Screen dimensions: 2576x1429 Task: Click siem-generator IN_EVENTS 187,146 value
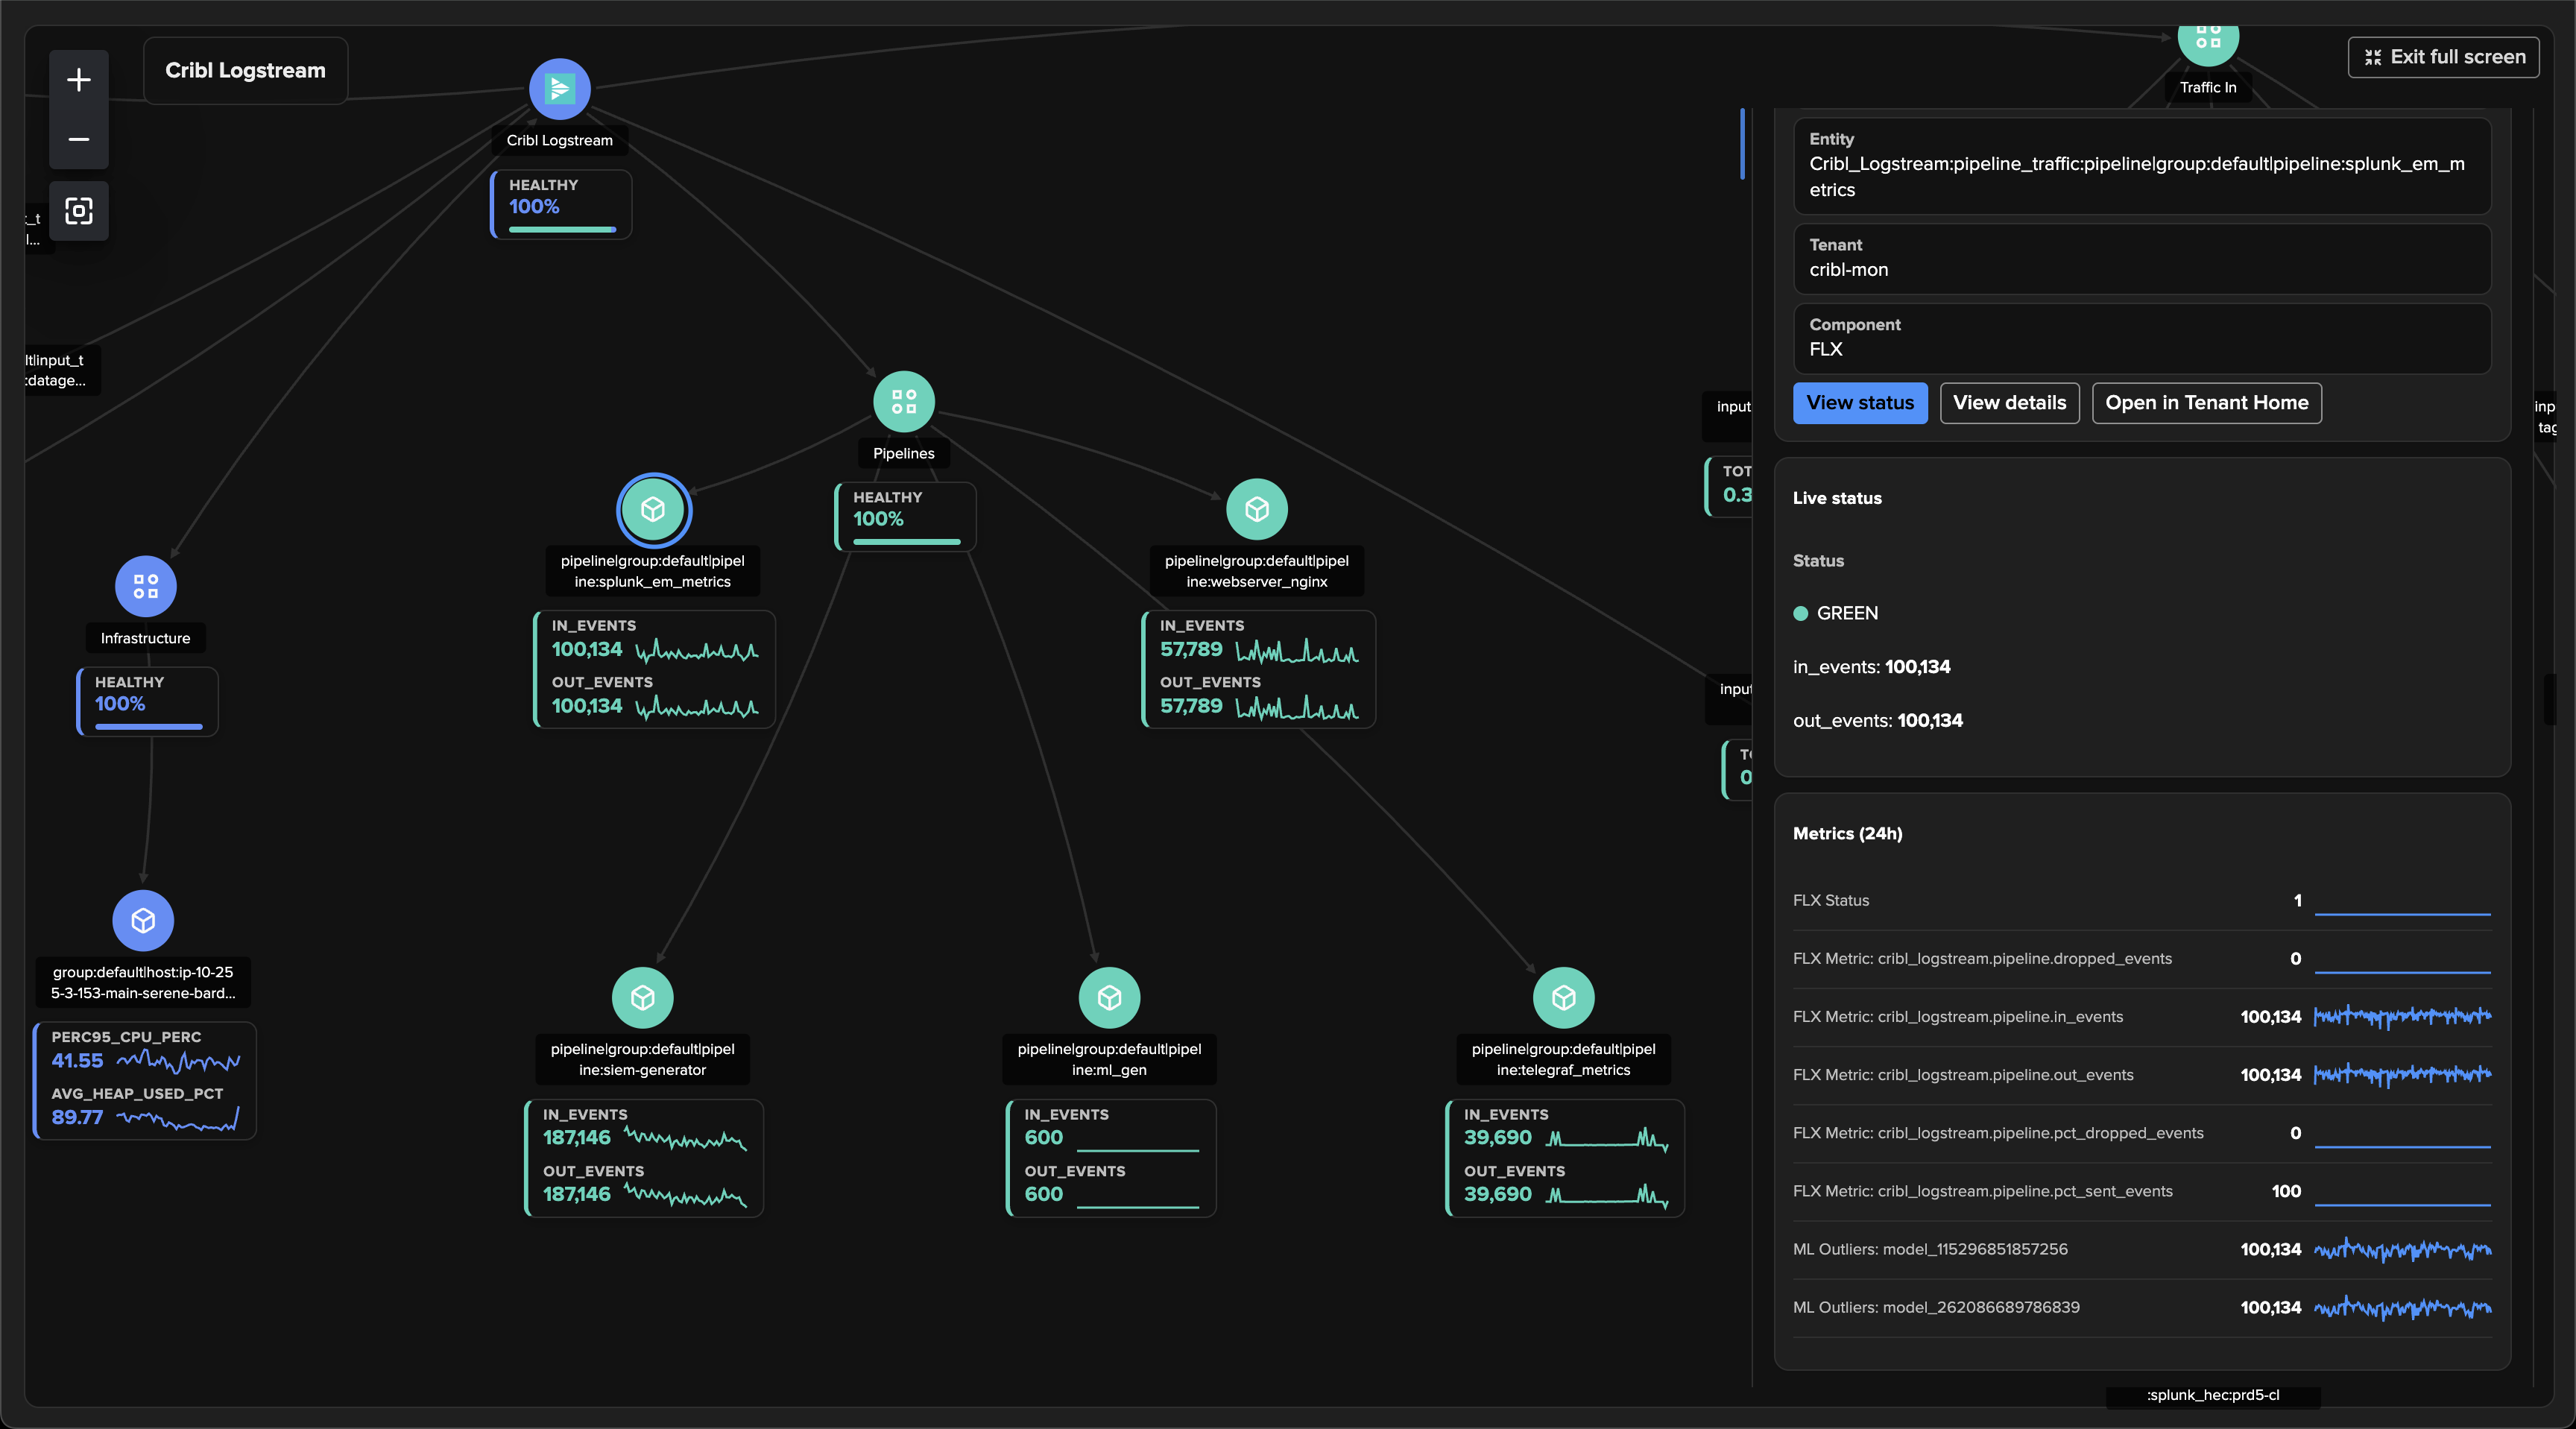577,1138
